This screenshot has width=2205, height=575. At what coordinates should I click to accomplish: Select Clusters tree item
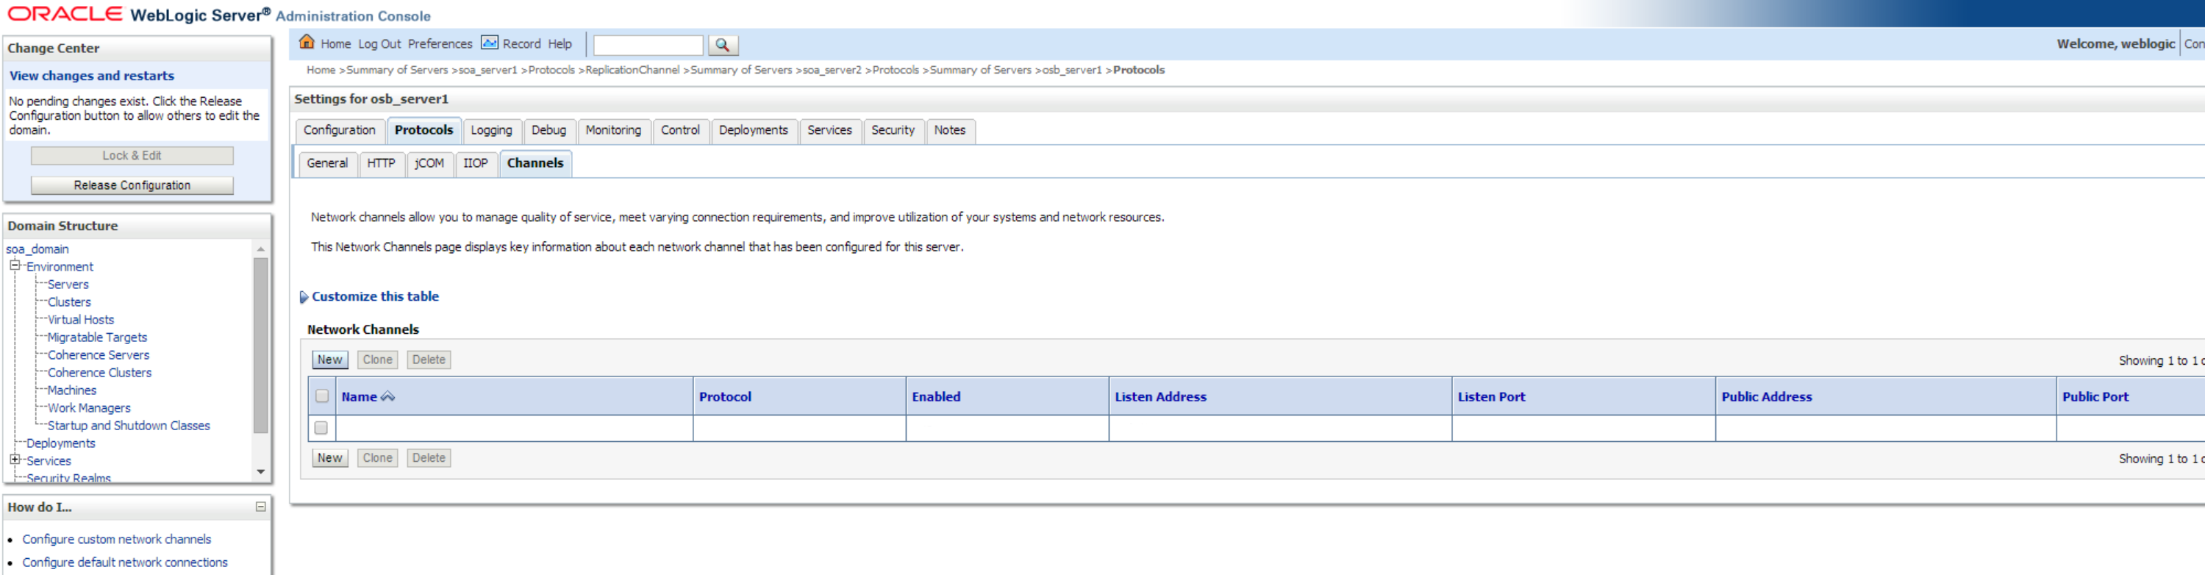pyautogui.click(x=69, y=302)
